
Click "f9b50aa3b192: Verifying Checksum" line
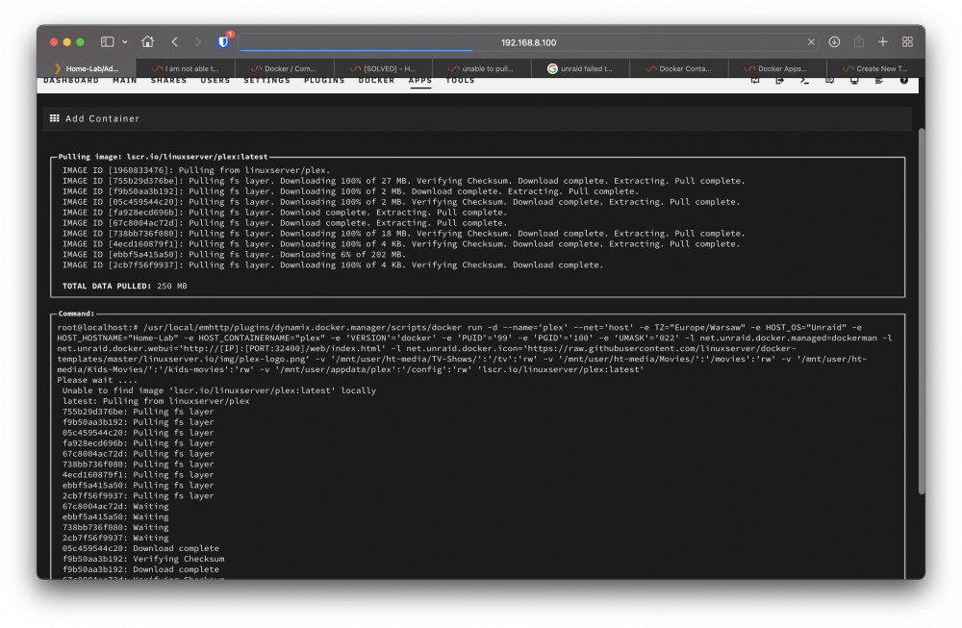tap(143, 559)
